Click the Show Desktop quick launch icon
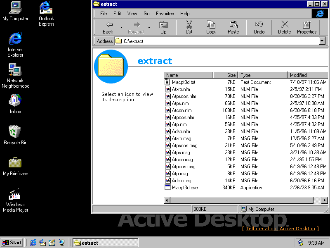This screenshot has width=330, height=248. (x=52, y=243)
